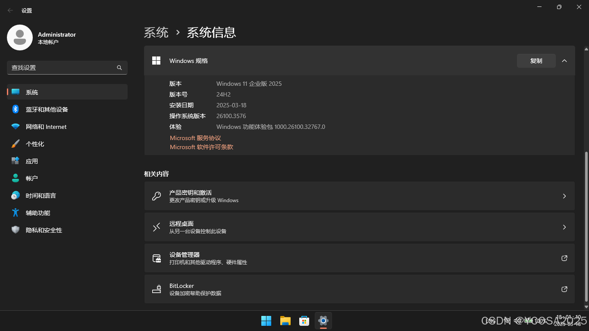Collapse the Windows 规格 section chevron
Screen dimensions: 589x331
(x=564, y=61)
